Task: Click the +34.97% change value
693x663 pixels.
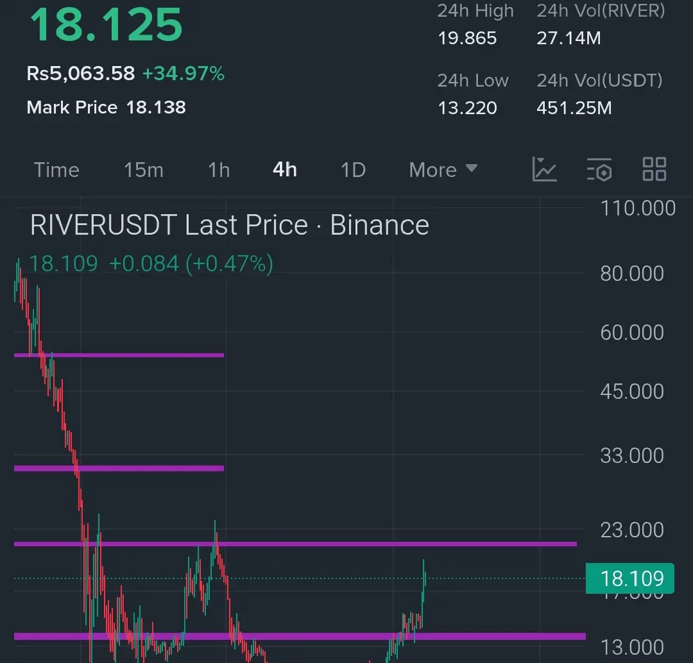Action: pyautogui.click(x=184, y=73)
